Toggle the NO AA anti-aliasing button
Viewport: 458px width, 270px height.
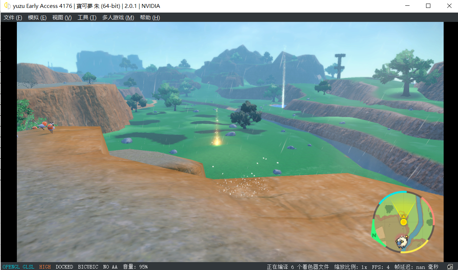(x=110, y=267)
